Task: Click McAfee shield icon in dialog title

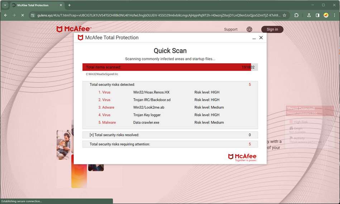Action: [x=81, y=38]
